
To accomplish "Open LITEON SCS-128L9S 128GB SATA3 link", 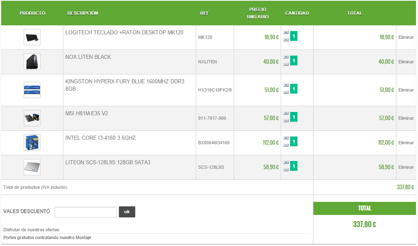I will click(x=108, y=163).
